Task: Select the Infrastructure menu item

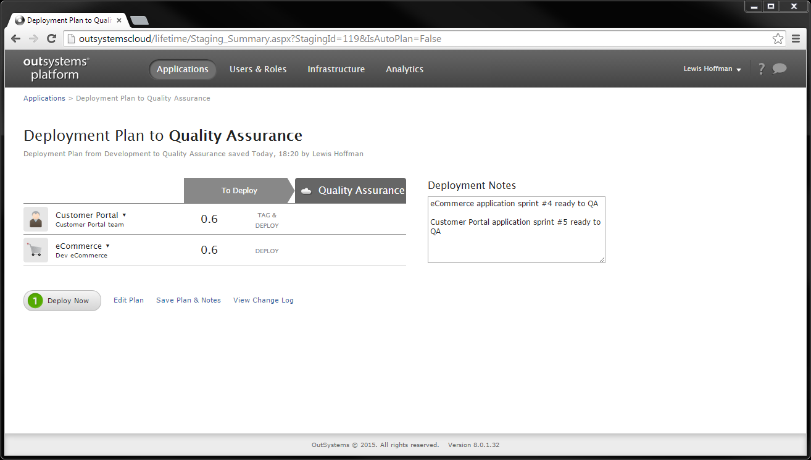Action: (336, 69)
